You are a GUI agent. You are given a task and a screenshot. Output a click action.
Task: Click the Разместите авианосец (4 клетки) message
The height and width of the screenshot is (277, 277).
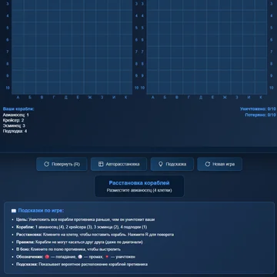(x=139, y=190)
